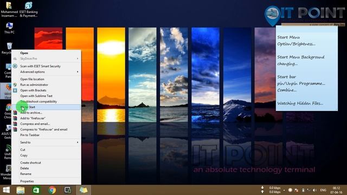This screenshot has width=347, height=195.
Task: Open the screen/device mirroring taskbar icon
Action: (x=68, y=190)
